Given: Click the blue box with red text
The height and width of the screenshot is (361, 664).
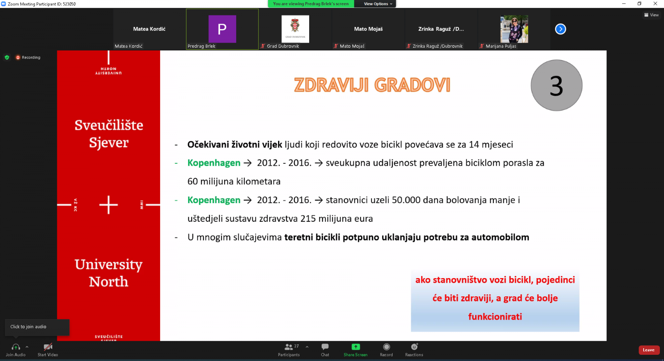Looking at the screenshot, I should [495, 301].
